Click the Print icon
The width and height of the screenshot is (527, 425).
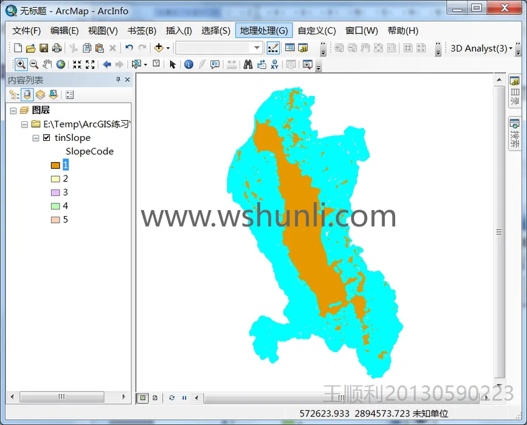click(57, 48)
